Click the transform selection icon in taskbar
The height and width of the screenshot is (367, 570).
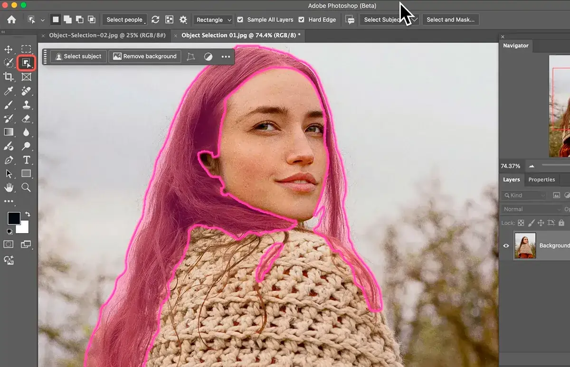pos(191,56)
